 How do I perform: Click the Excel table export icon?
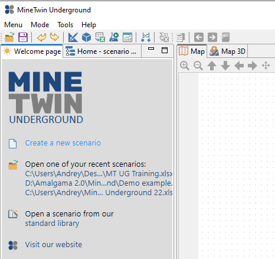click(x=100, y=37)
